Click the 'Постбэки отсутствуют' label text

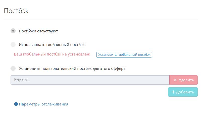coord(38,31)
